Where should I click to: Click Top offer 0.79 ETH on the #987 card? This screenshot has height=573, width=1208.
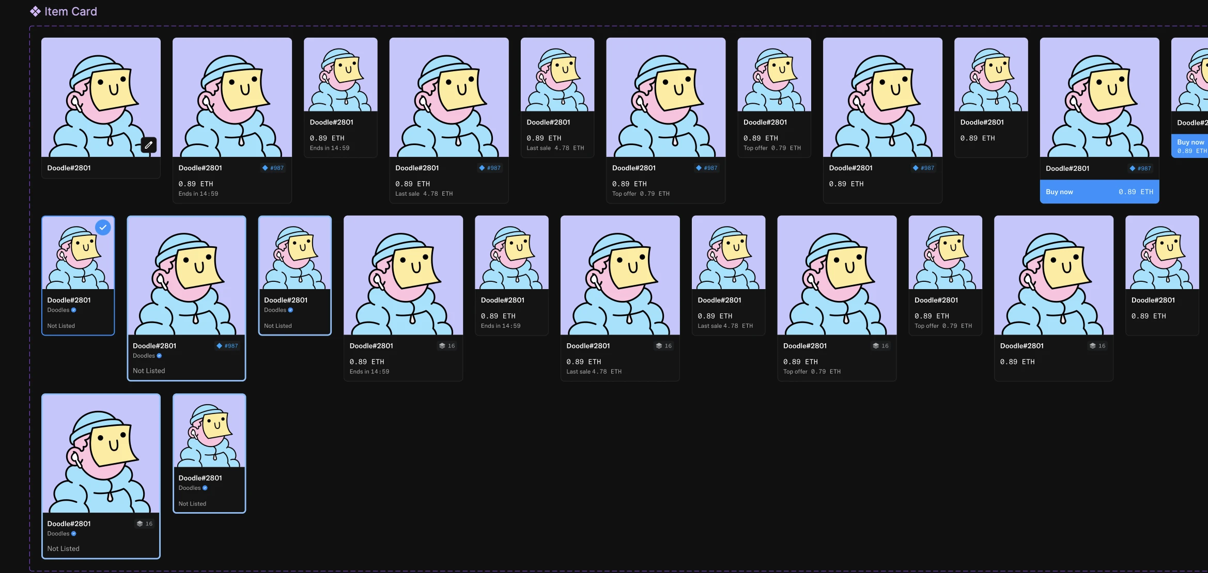point(641,194)
